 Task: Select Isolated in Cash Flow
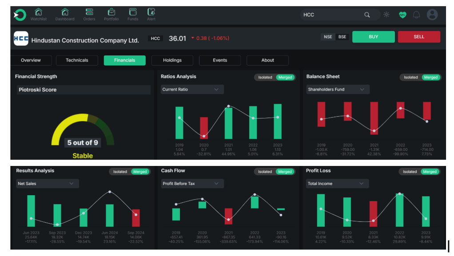coord(265,172)
